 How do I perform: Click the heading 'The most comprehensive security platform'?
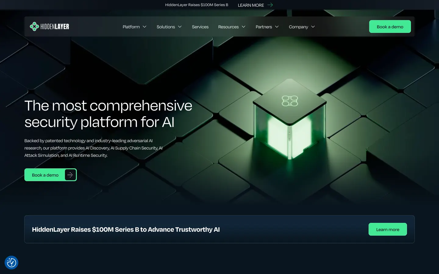click(x=108, y=114)
